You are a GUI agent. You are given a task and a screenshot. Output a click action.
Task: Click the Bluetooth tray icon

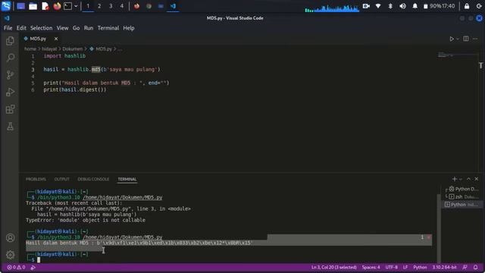tap(390, 6)
